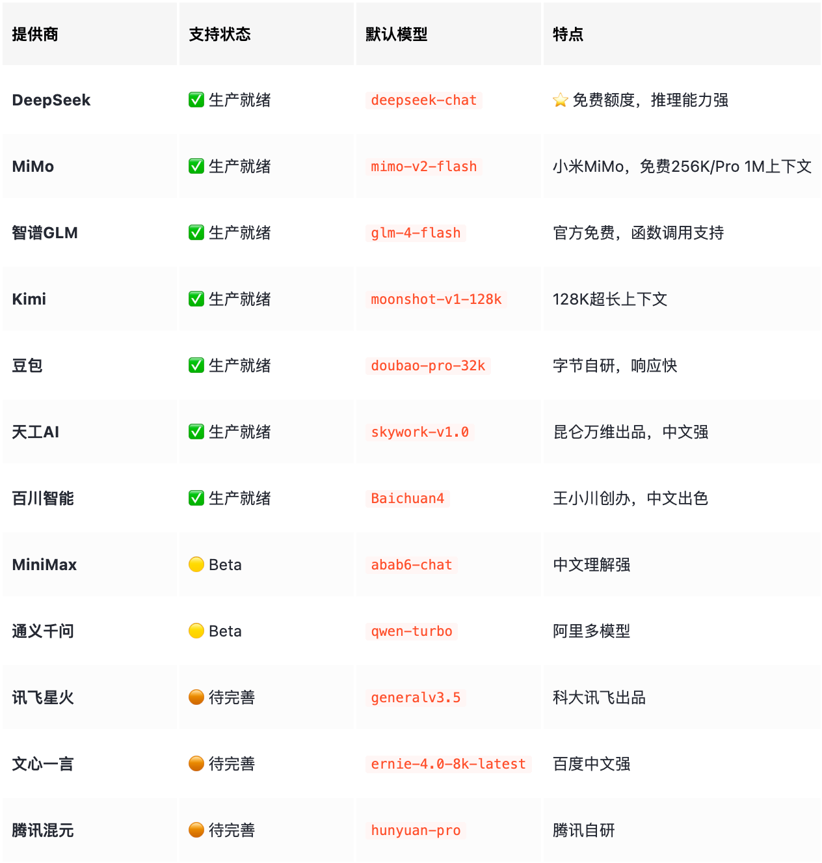This screenshot has height=863, width=822.
Task: Select the 百川智能 provider name
Action: click(43, 498)
